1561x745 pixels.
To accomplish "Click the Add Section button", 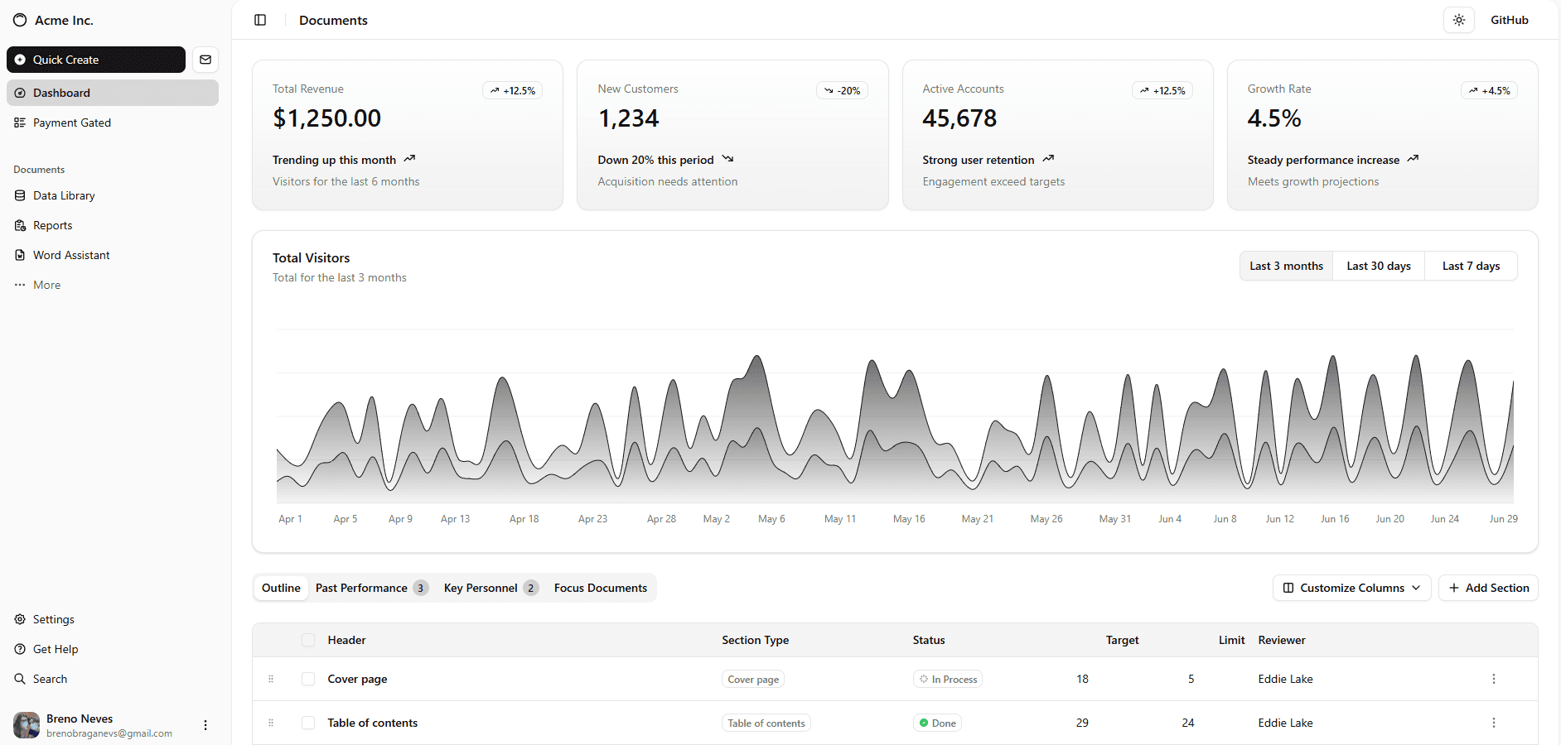I will pyautogui.click(x=1488, y=588).
